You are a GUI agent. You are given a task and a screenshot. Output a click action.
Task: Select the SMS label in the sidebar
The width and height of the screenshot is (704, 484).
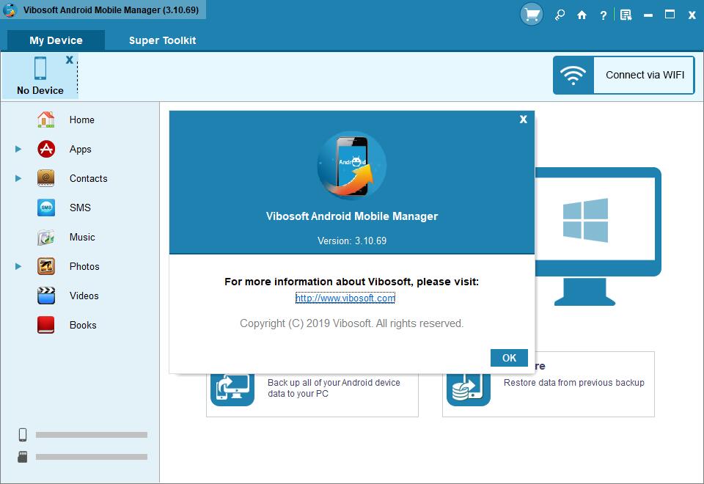click(80, 208)
